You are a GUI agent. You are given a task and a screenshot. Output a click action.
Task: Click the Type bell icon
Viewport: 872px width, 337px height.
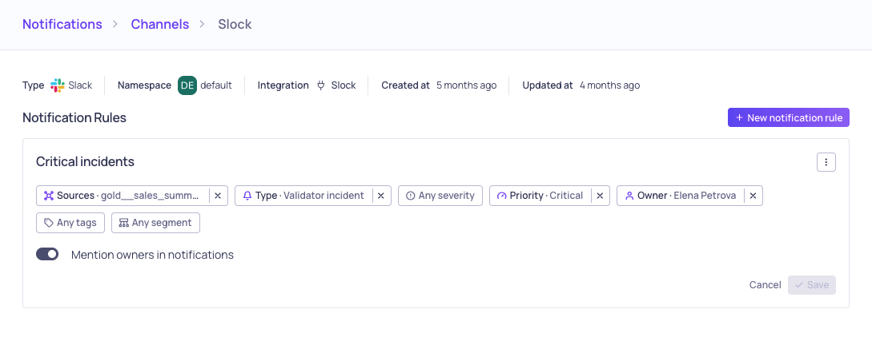pos(247,196)
